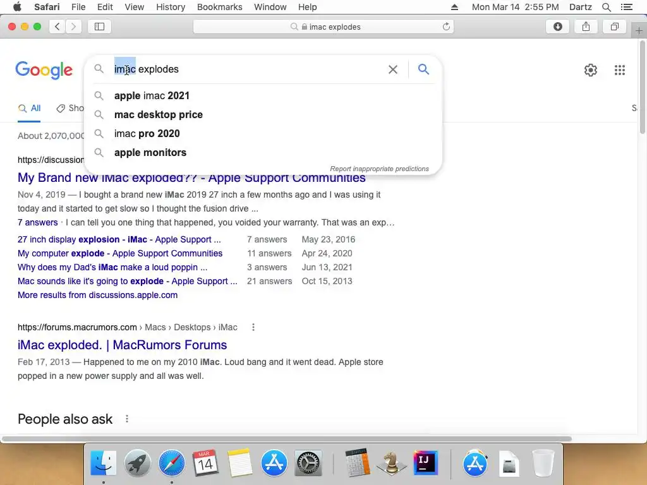Click the vertical page scrollbar
The image size is (647, 485).
(643, 87)
